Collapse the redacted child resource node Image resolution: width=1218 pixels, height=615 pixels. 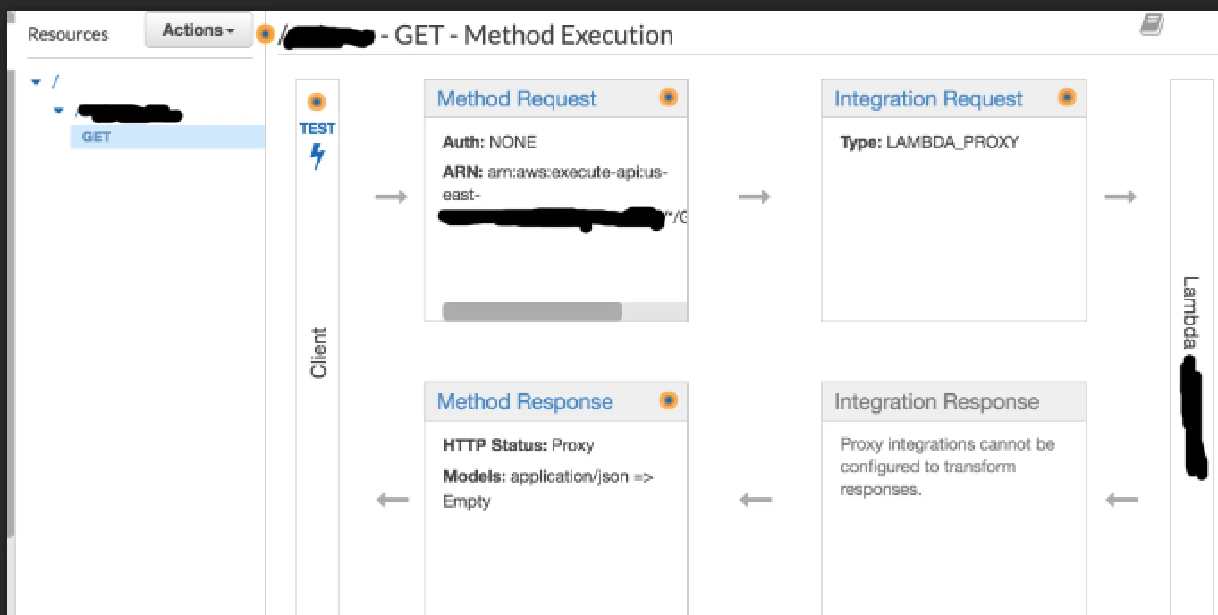coord(59,111)
